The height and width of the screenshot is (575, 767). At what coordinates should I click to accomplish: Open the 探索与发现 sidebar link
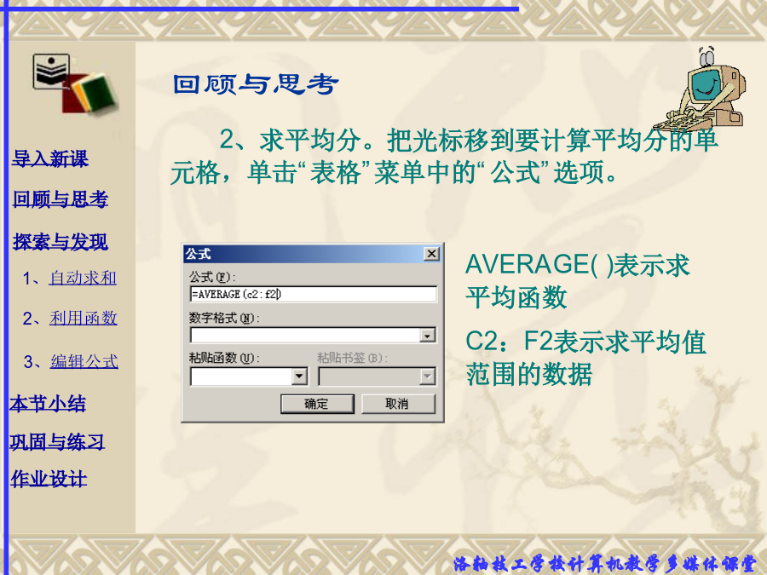(61, 242)
